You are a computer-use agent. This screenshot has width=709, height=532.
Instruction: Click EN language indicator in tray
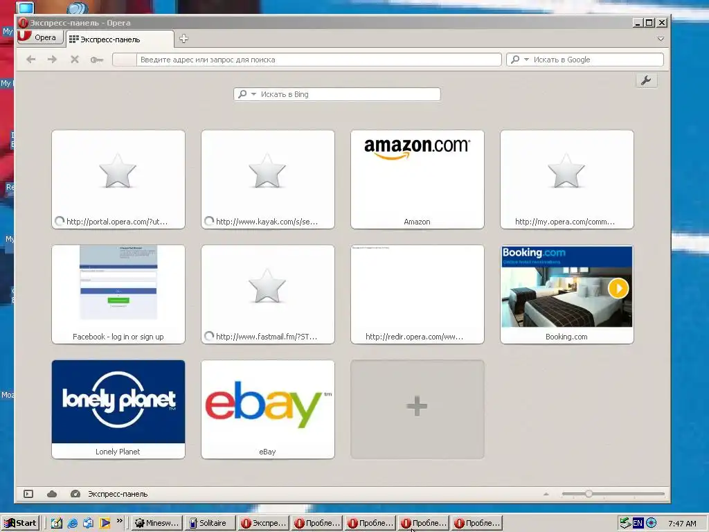tap(638, 523)
